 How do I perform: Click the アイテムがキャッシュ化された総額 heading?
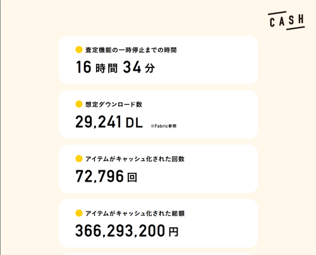(135, 213)
